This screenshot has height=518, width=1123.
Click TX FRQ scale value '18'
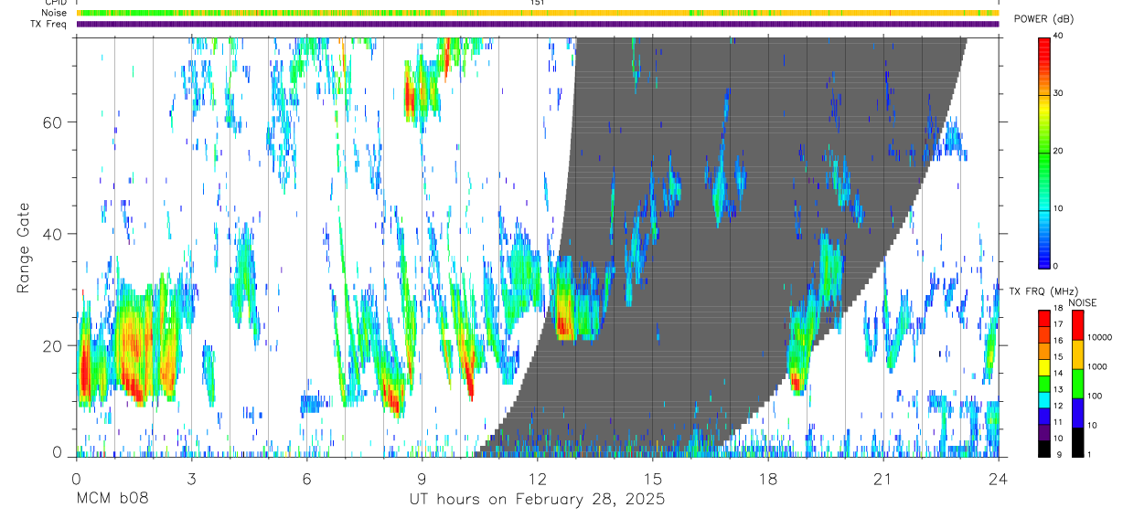tap(1059, 309)
